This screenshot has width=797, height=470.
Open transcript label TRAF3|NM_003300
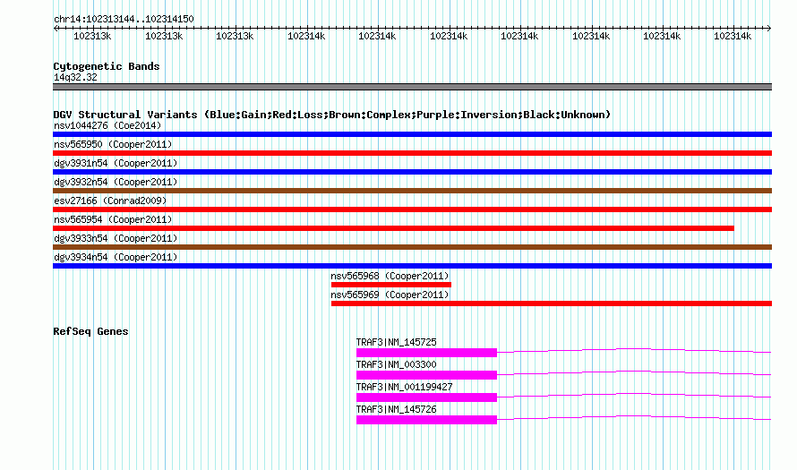[396, 365]
